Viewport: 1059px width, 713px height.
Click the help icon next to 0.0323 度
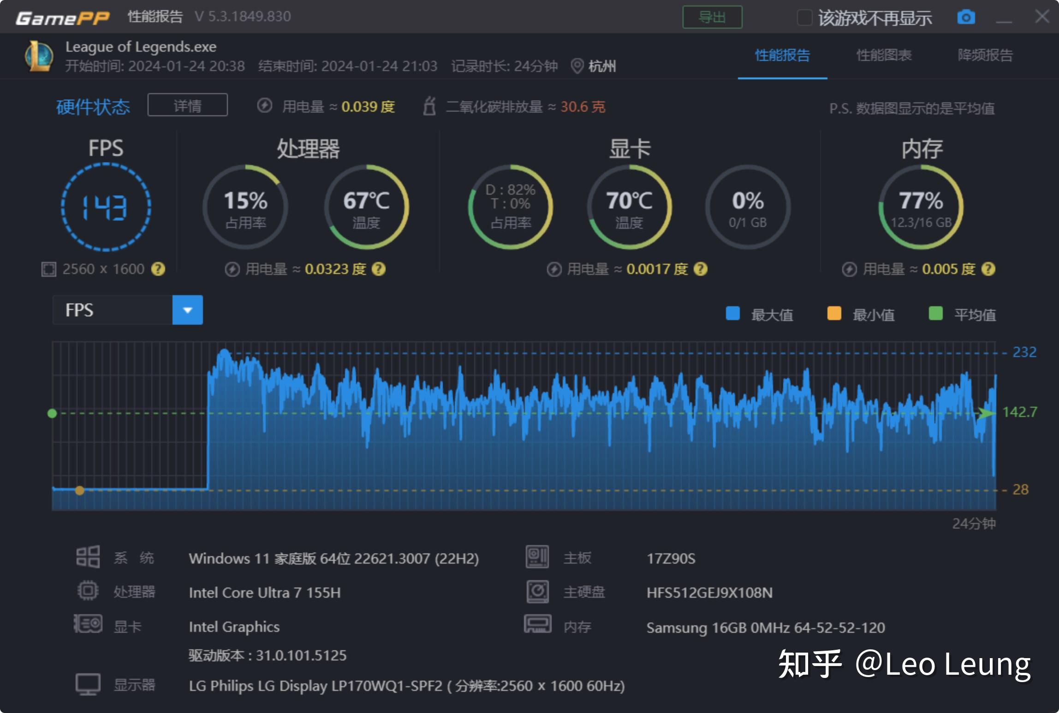point(379,269)
